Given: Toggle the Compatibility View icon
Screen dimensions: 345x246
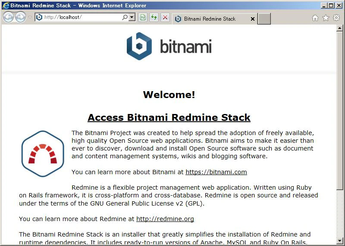Looking at the screenshot, I should coord(143,17).
